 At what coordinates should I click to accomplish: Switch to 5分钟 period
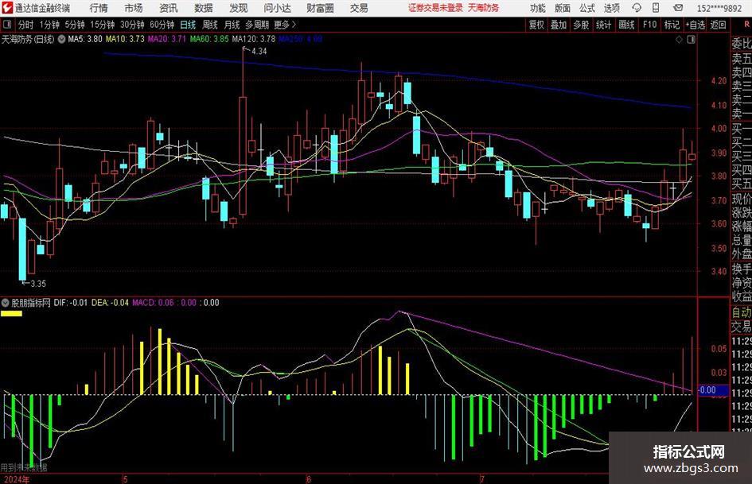click(x=75, y=25)
